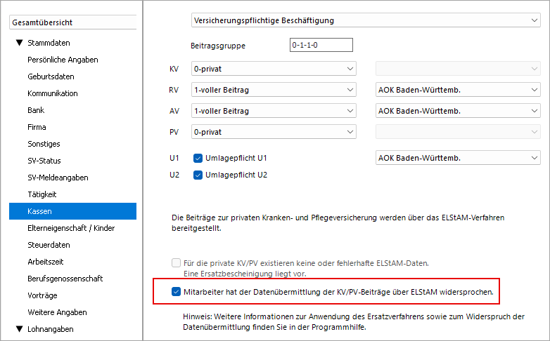The width and height of the screenshot is (550, 341).
Task: Go to SV-Meldeangaben in the sidebar
Action: coord(58,178)
